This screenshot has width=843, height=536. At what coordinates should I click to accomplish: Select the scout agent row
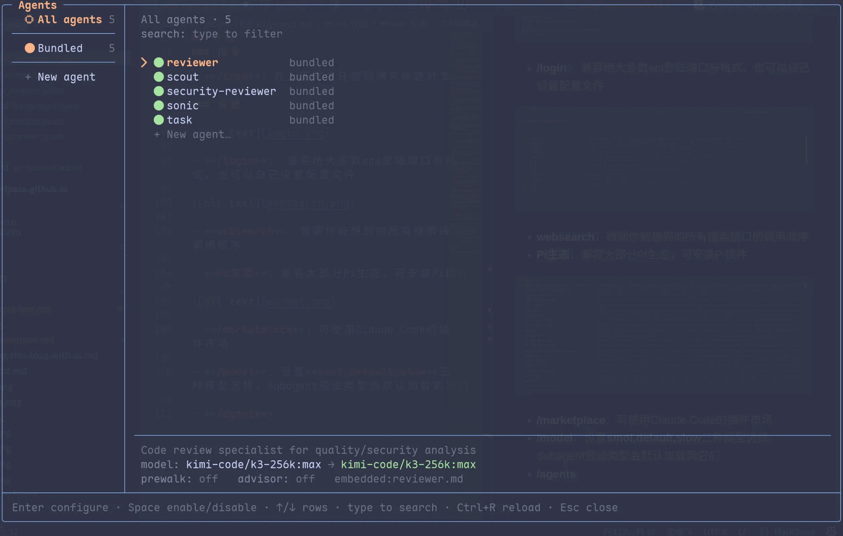244,77
